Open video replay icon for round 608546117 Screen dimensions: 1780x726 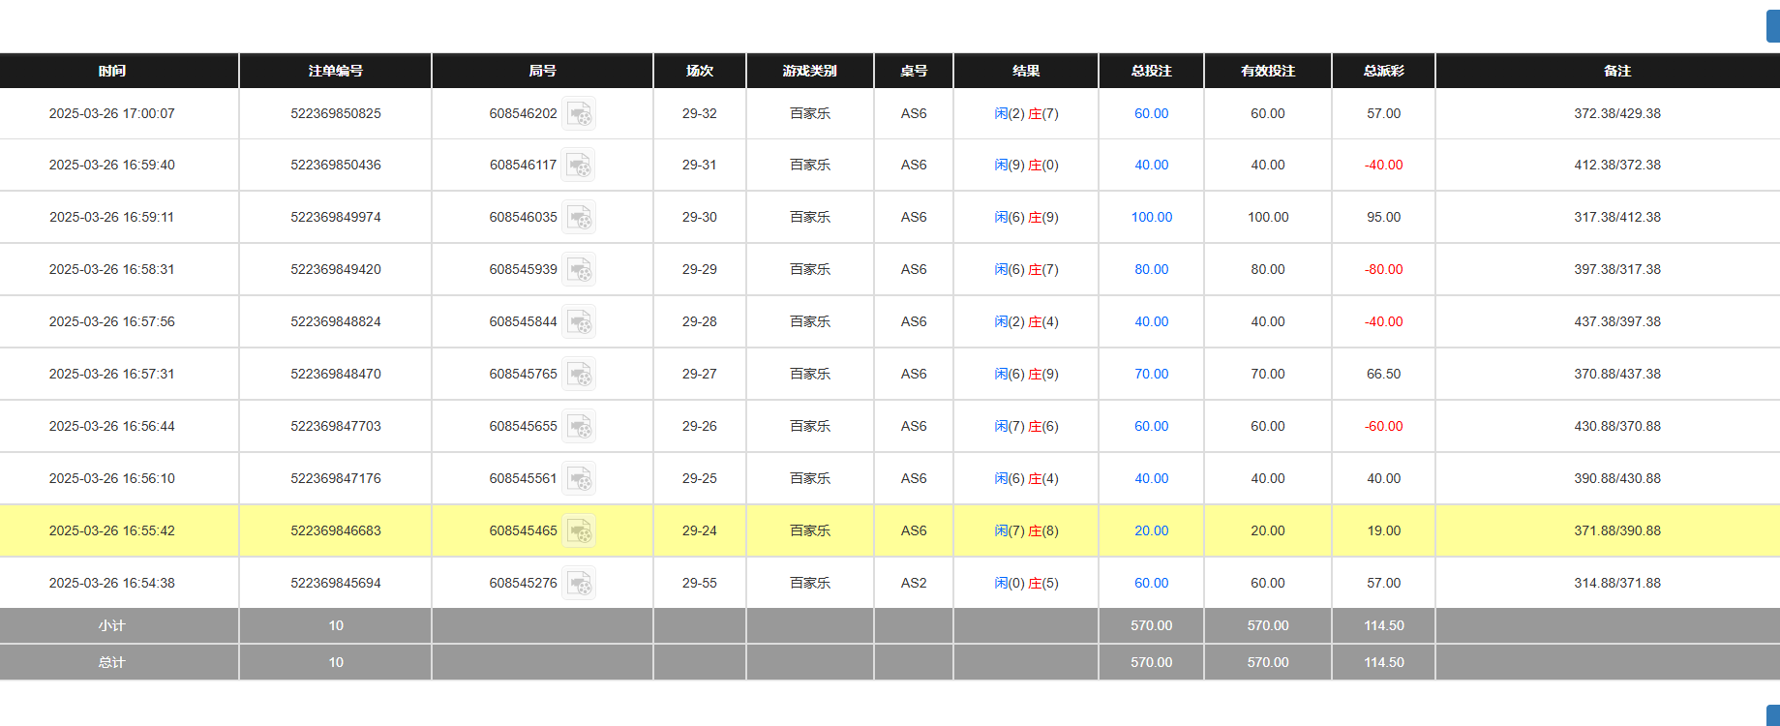579,166
